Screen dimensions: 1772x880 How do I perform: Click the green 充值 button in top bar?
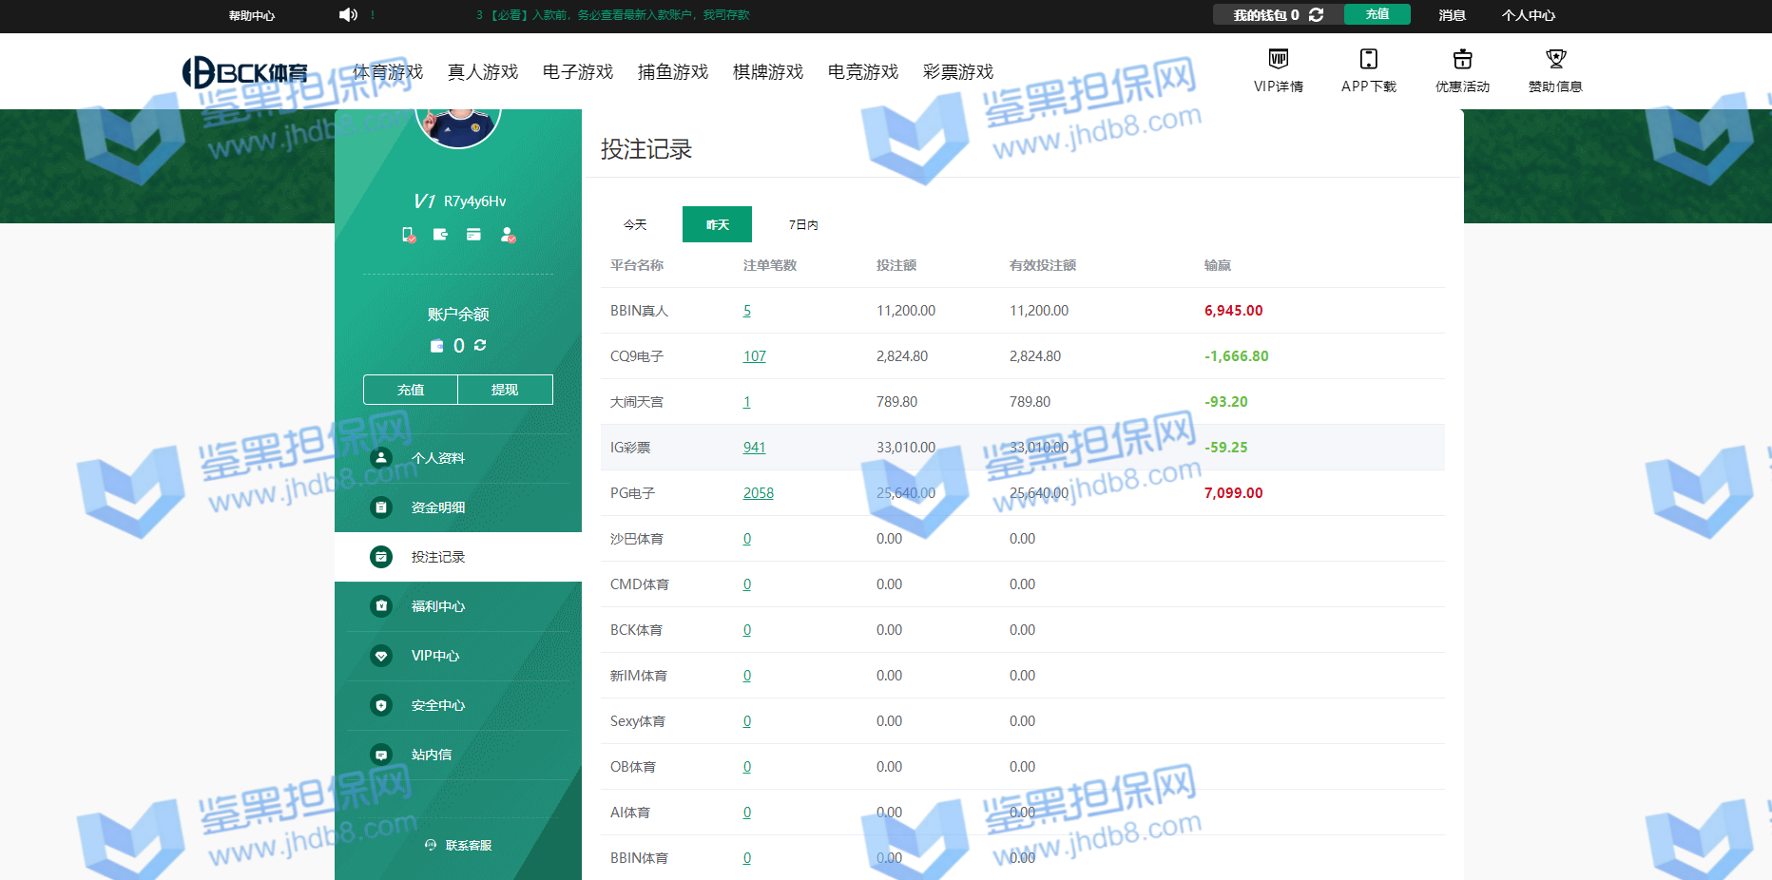(x=1377, y=14)
